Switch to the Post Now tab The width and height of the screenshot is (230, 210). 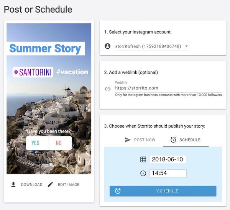click(x=140, y=140)
